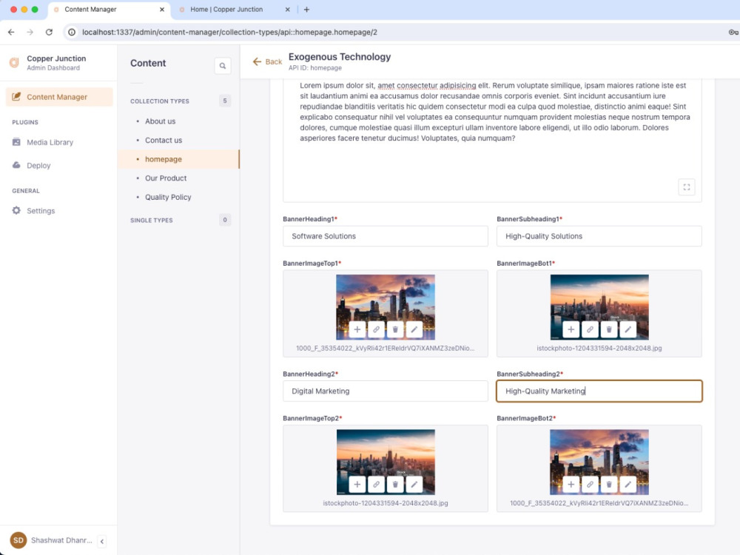This screenshot has width=740, height=555.
Task: Edit BannerImageTop1 image pencil icon
Action: pyautogui.click(x=414, y=329)
